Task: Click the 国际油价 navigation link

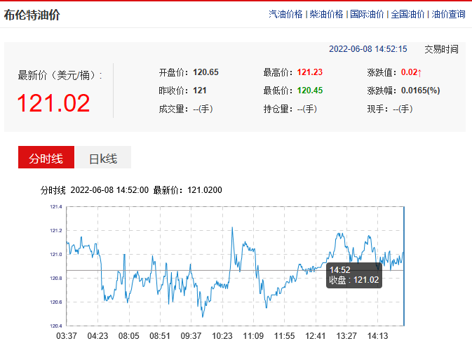Action: click(367, 14)
